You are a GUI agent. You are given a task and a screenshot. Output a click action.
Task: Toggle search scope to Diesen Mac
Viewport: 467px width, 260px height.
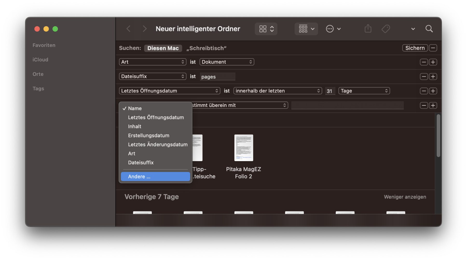click(x=163, y=48)
